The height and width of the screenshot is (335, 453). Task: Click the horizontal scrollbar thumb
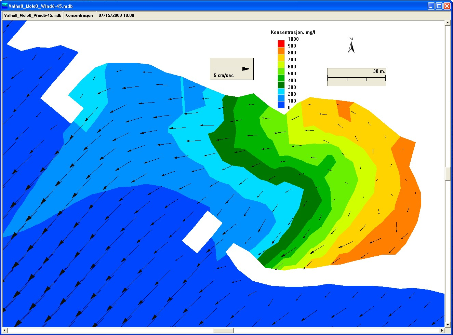tap(224, 331)
